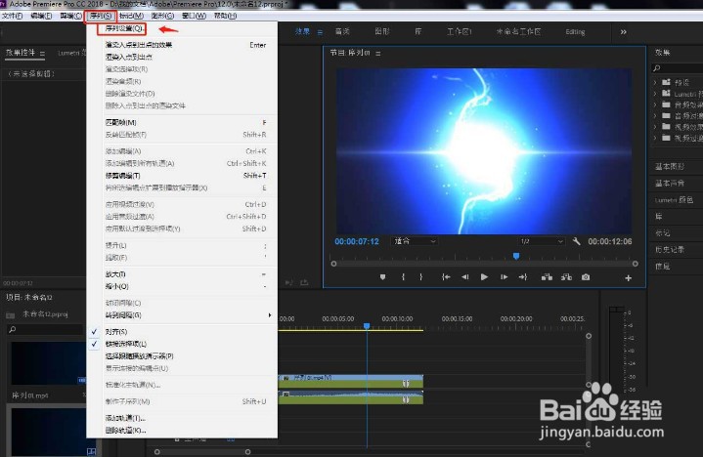The image size is (703, 457).
Task: Open the 效果控件 panel menu icon
Action: tap(42, 54)
